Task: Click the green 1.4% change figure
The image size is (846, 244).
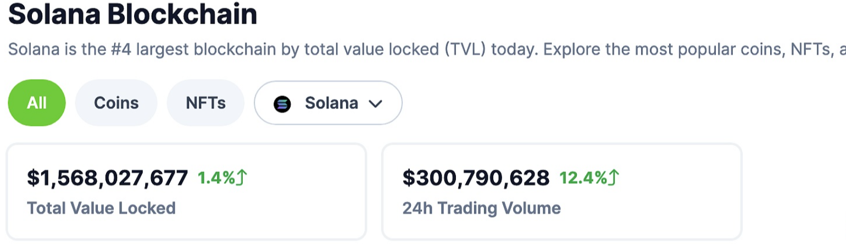Action: (216, 178)
